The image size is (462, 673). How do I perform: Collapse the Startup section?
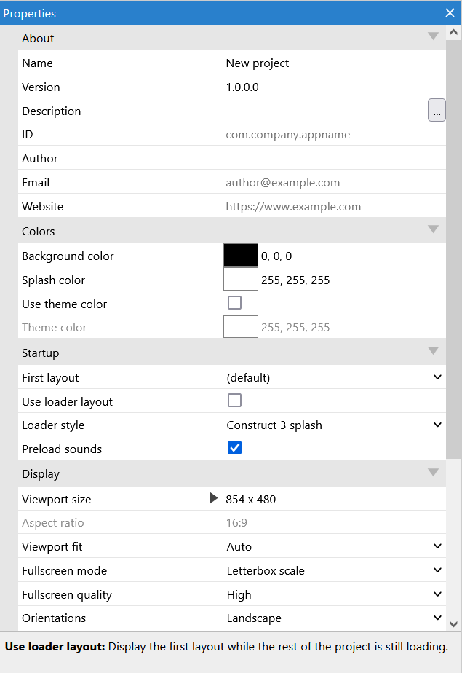click(x=433, y=350)
